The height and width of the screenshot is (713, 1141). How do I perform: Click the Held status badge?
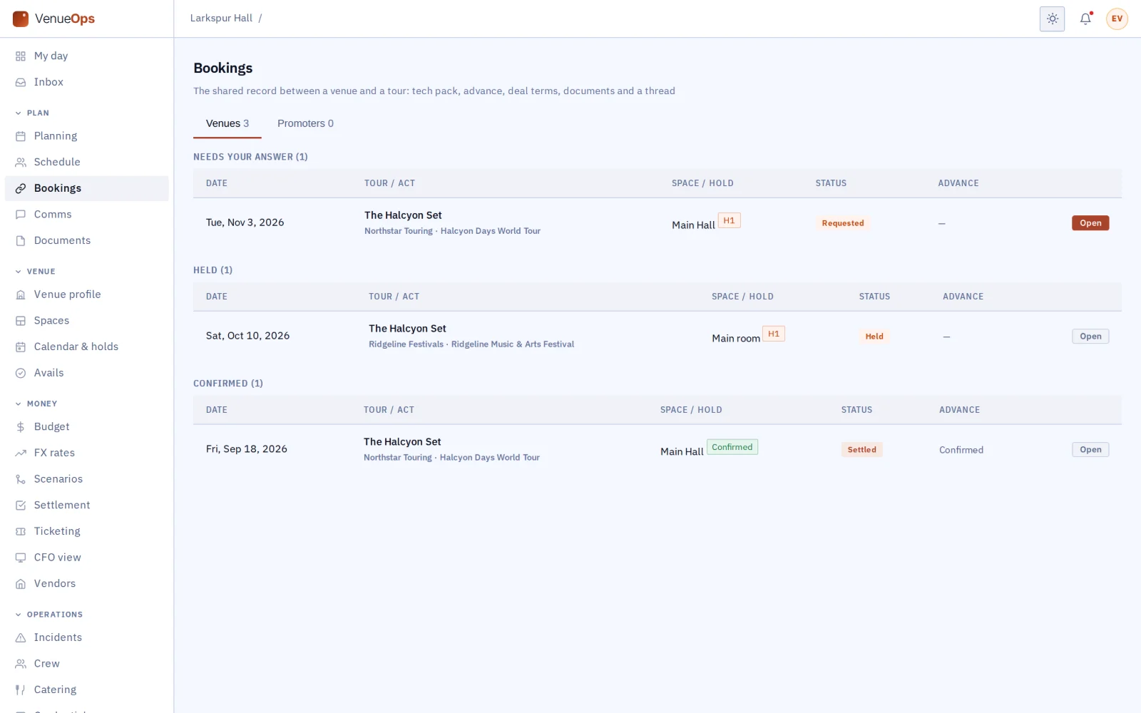(x=874, y=337)
